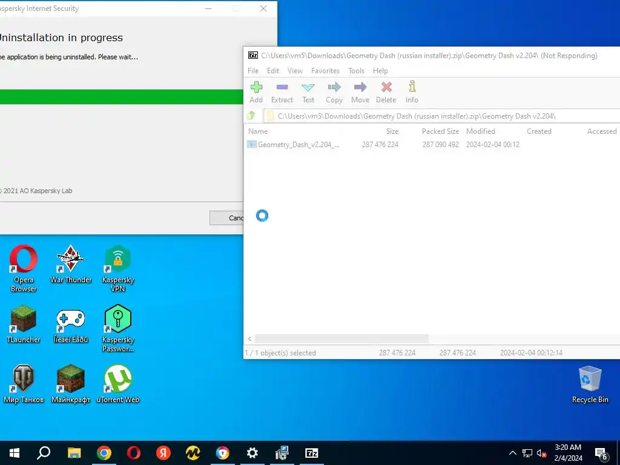Open the View menu in 7-Zip
620x465 pixels.
click(x=295, y=71)
